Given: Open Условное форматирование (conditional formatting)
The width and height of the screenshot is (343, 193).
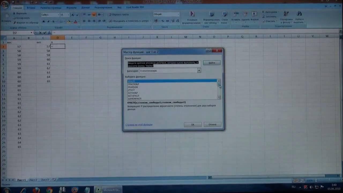Looking at the screenshot, I should [x=192, y=18].
